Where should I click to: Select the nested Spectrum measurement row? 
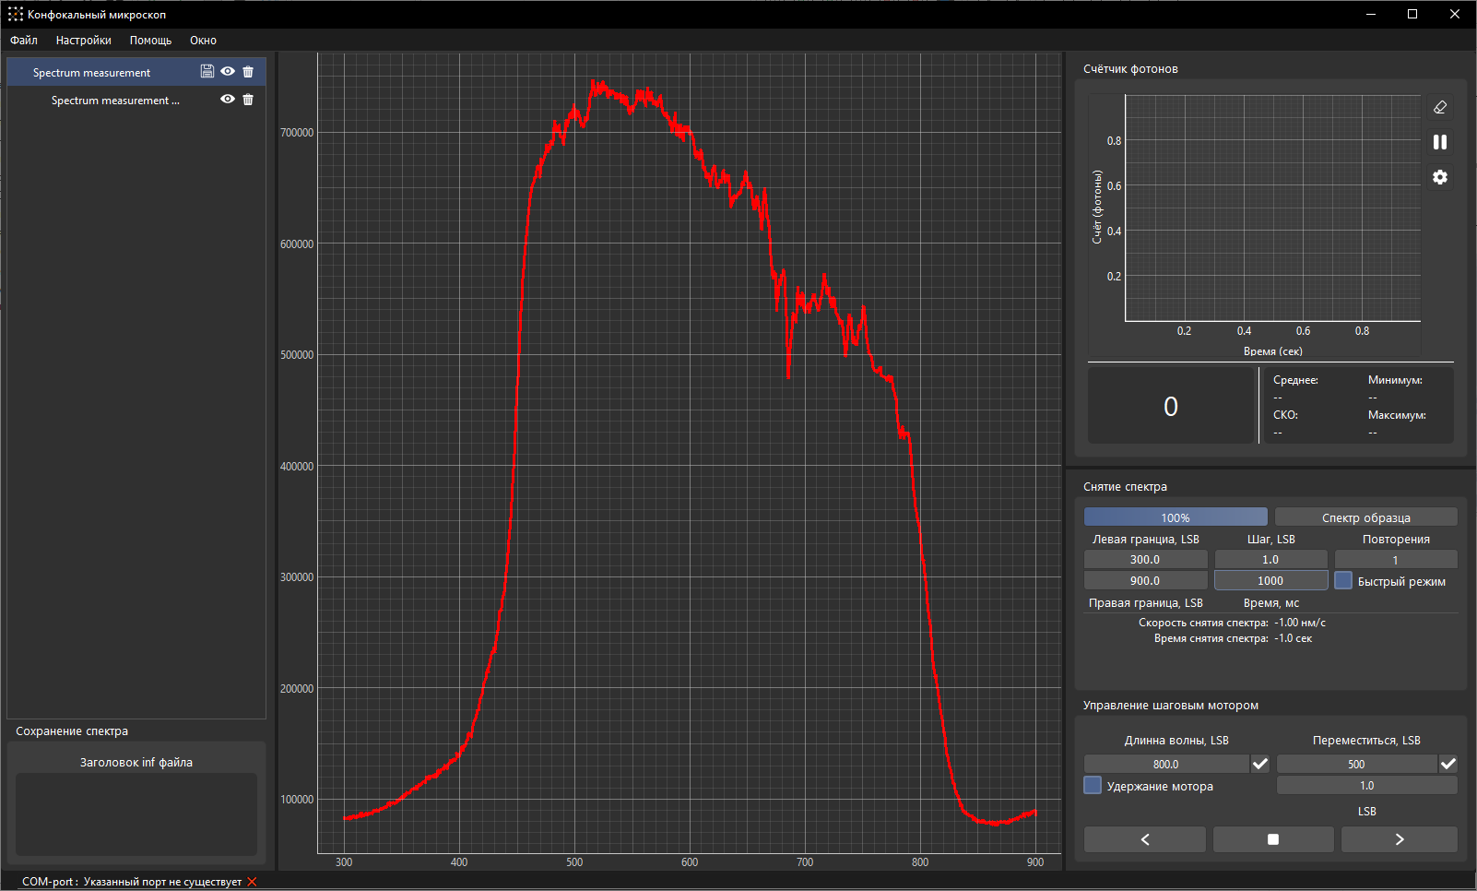click(x=136, y=100)
